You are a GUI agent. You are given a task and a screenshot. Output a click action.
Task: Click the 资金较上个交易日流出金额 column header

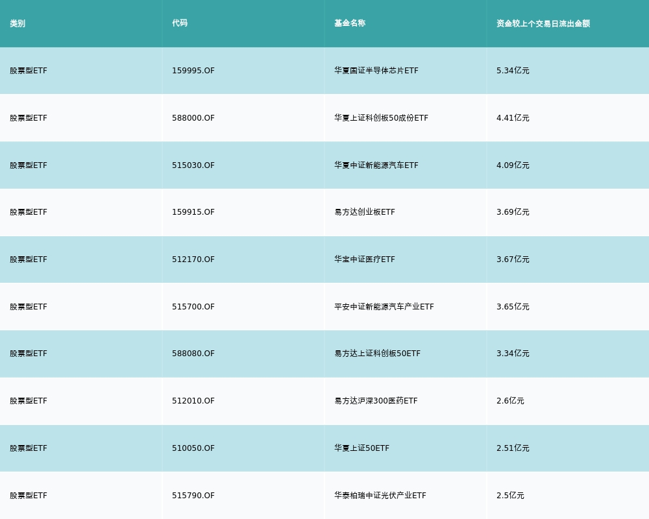[543, 23]
